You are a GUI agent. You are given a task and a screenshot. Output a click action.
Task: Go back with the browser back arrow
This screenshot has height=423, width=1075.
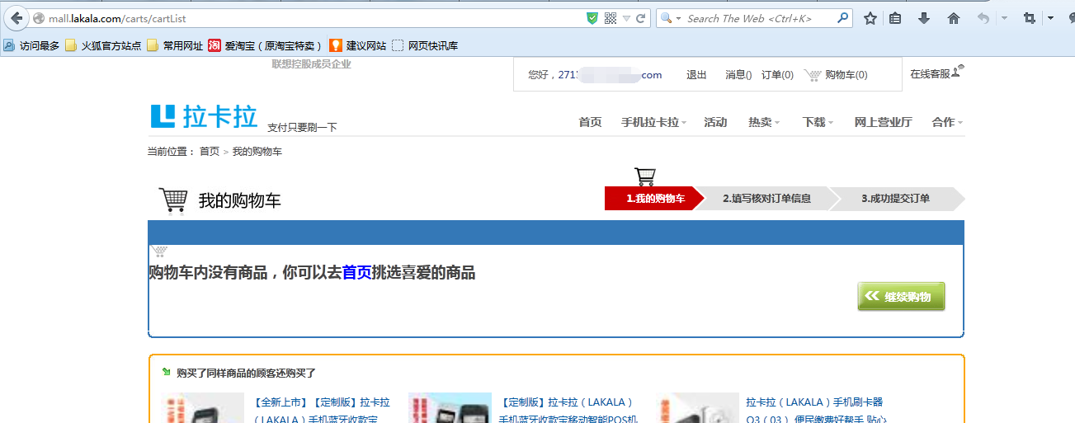coord(16,18)
